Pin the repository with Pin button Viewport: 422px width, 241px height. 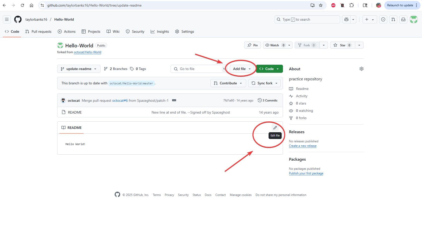click(x=252, y=45)
